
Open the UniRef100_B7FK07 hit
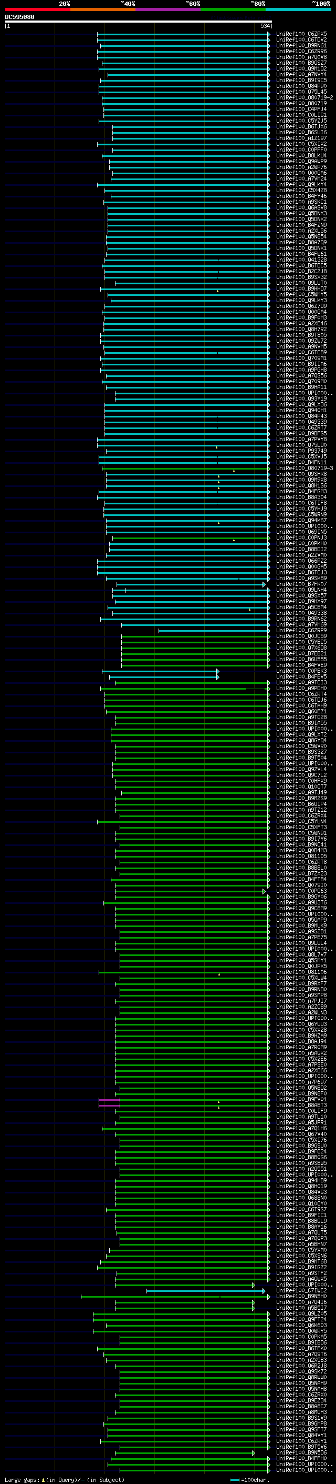pyautogui.click(x=301, y=584)
